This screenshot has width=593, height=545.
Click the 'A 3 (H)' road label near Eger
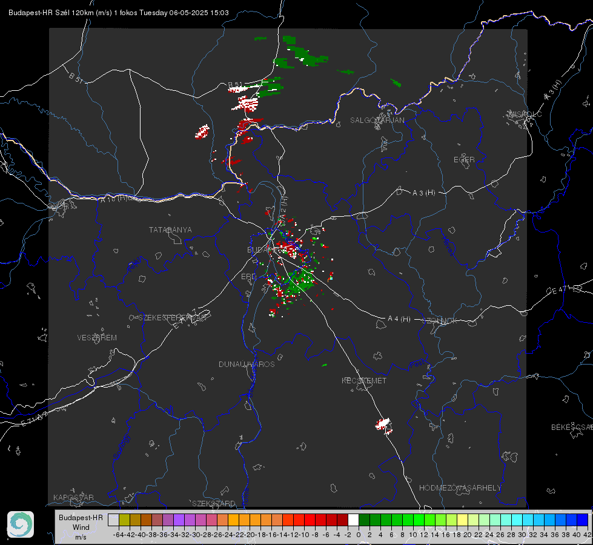(423, 193)
